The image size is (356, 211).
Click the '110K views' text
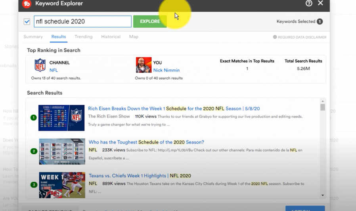click(x=146, y=116)
